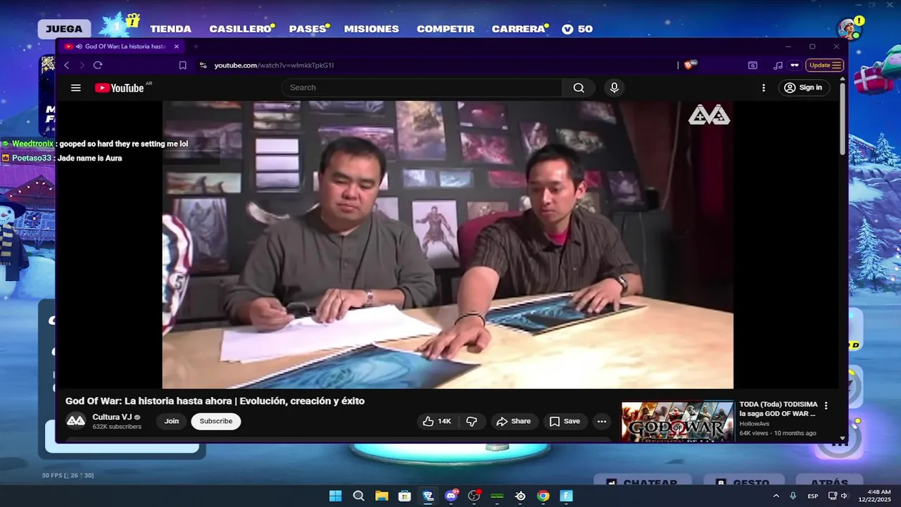
Task: Click the taskbar microphone tray icon
Action: 793,496
